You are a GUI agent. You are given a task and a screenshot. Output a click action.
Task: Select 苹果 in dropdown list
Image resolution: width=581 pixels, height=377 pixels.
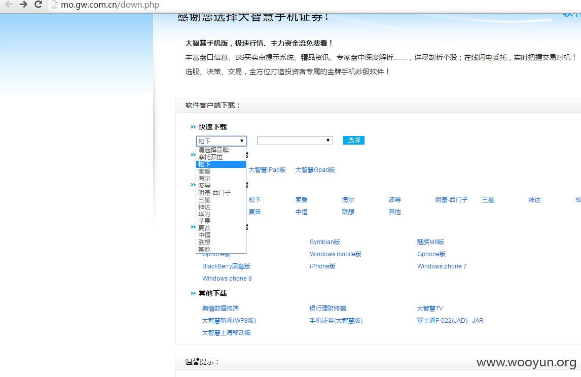click(x=221, y=221)
